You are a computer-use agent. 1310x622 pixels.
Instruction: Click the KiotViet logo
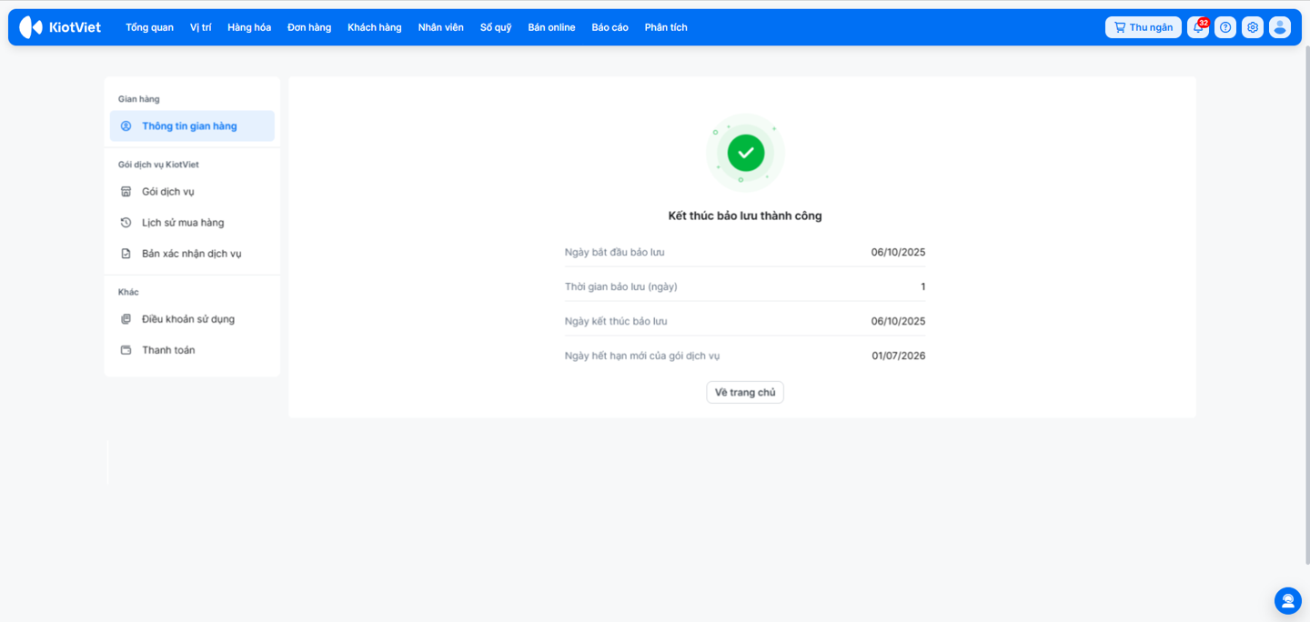pos(60,27)
